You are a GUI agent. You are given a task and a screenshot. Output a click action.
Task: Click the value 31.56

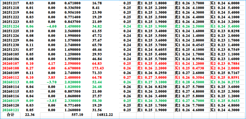coord(97,110)
